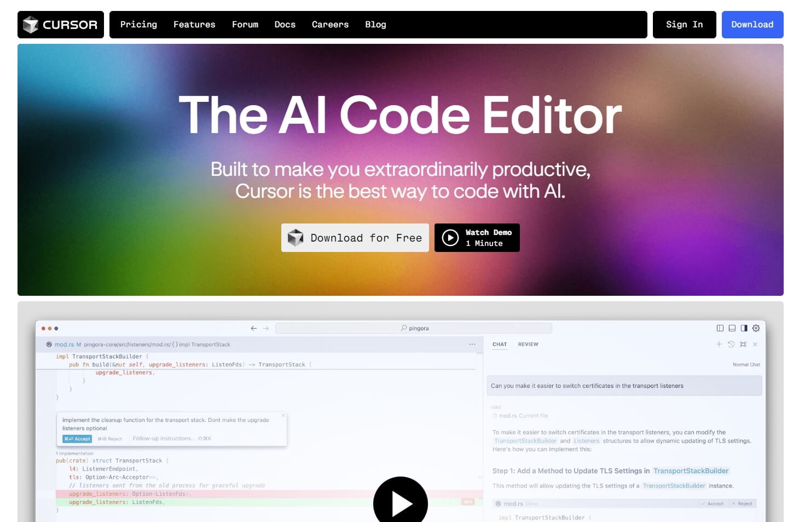Go to the Forum link
This screenshot has width=799, height=522.
click(245, 25)
